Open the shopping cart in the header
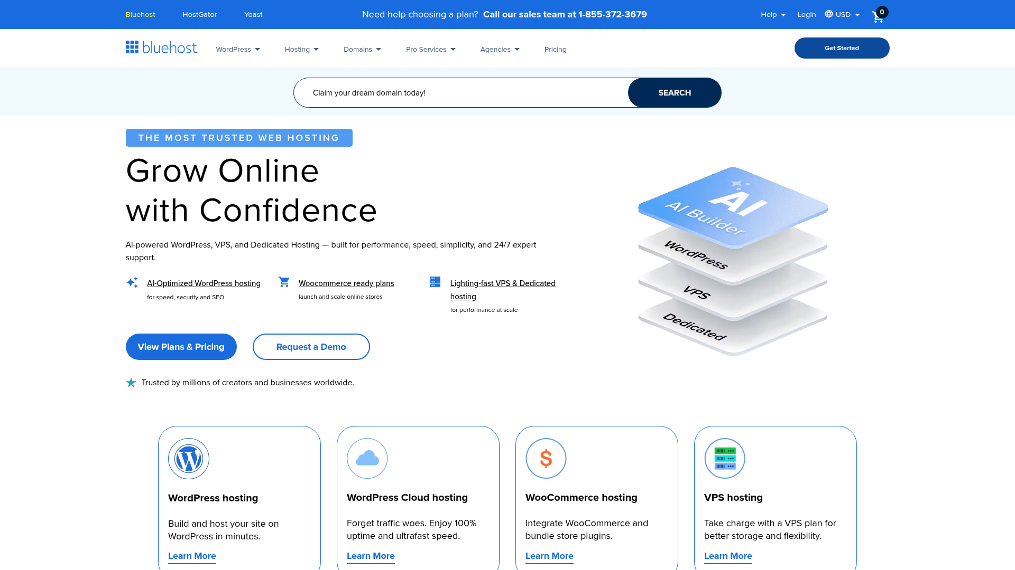This screenshot has width=1015, height=570. click(878, 16)
